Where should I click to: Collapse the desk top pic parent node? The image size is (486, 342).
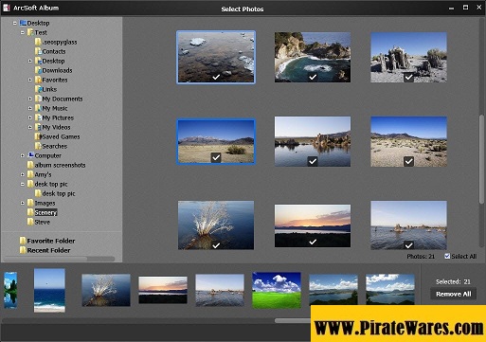click(x=23, y=184)
